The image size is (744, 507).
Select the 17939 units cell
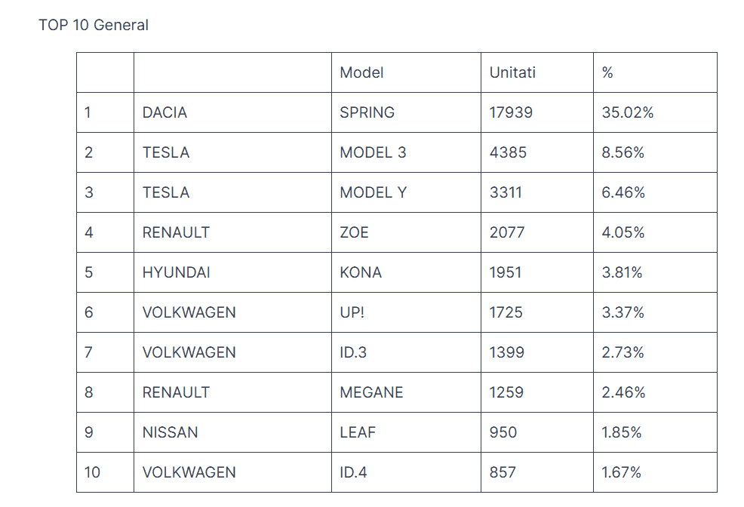click(x=537, y=112)
